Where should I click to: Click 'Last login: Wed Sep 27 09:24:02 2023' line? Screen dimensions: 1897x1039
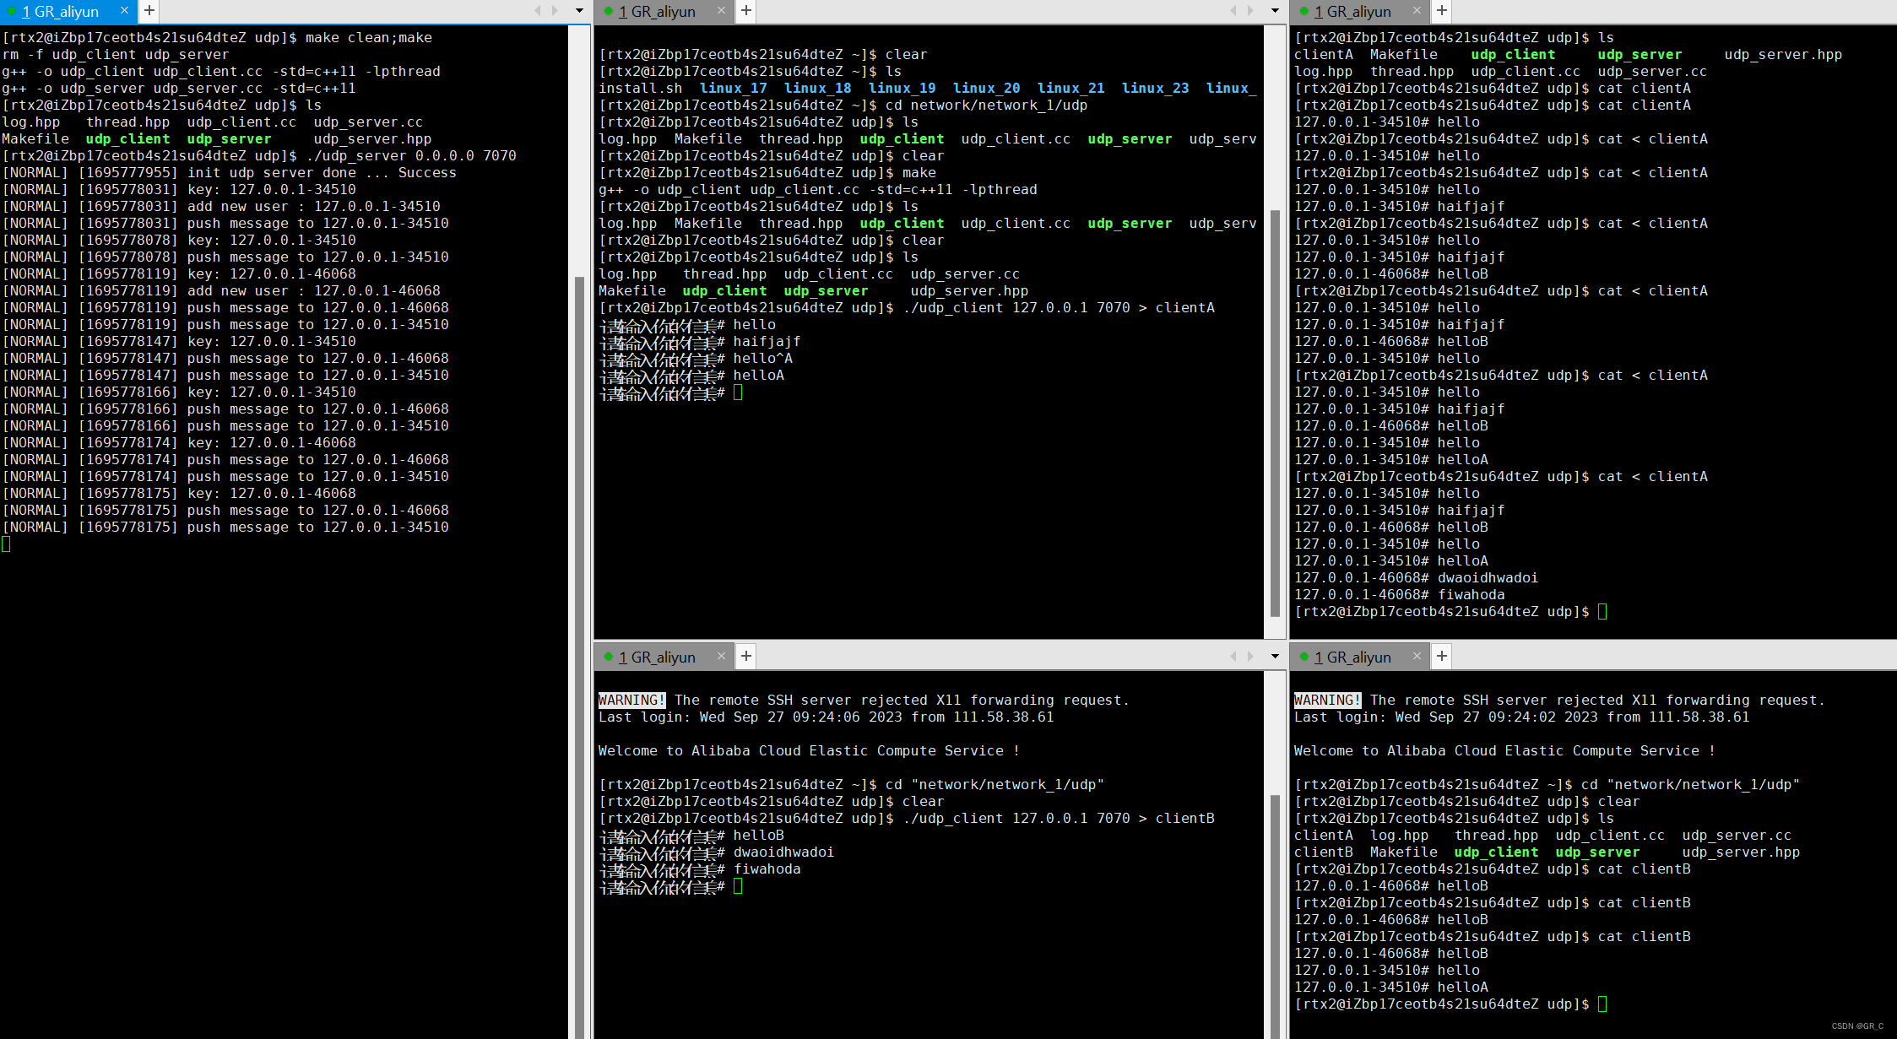click(1522, 717)
